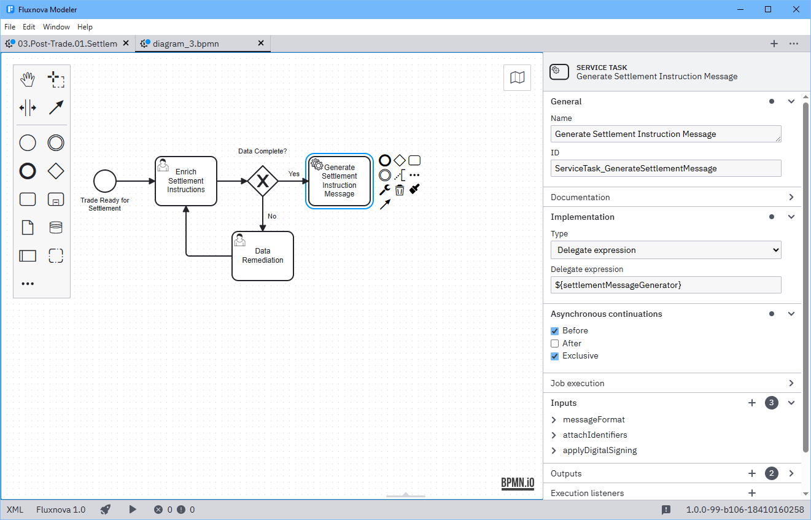Choose the space tool in palette

(28, 108)
